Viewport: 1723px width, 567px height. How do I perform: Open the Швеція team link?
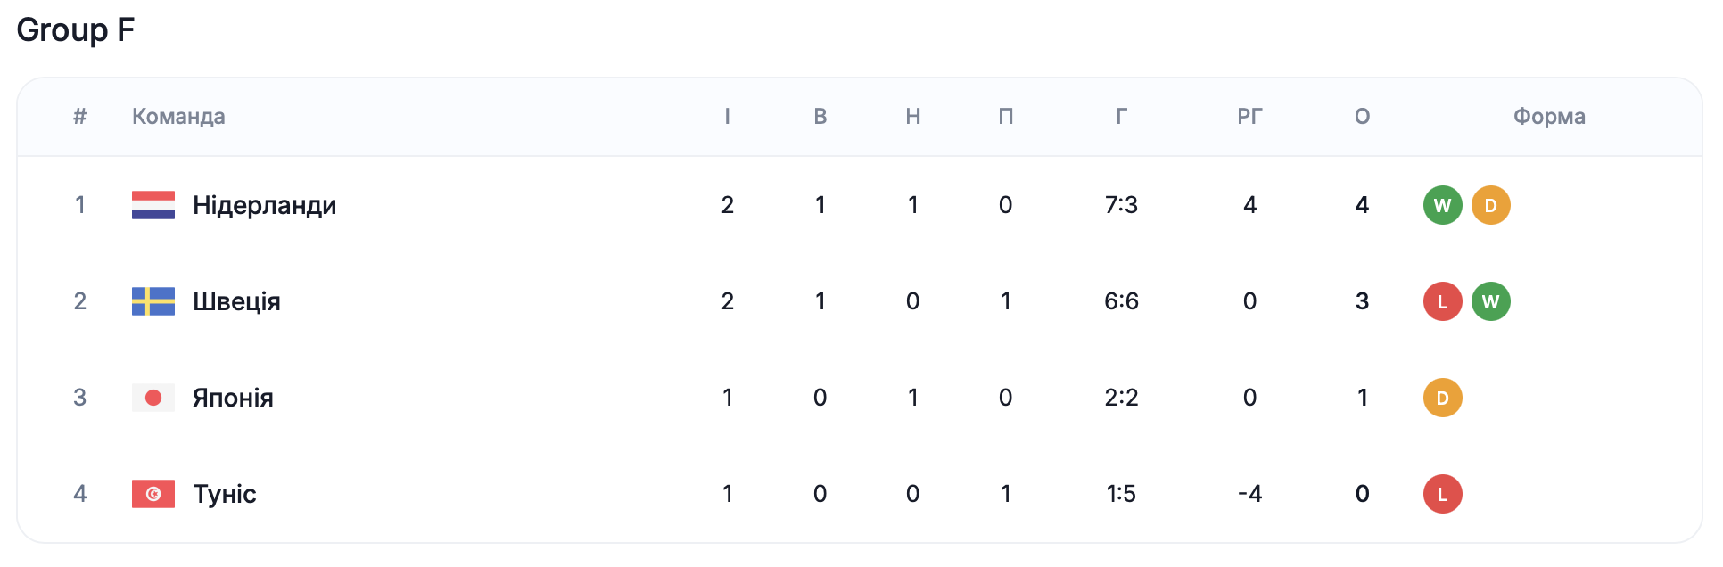click(236, 301)
